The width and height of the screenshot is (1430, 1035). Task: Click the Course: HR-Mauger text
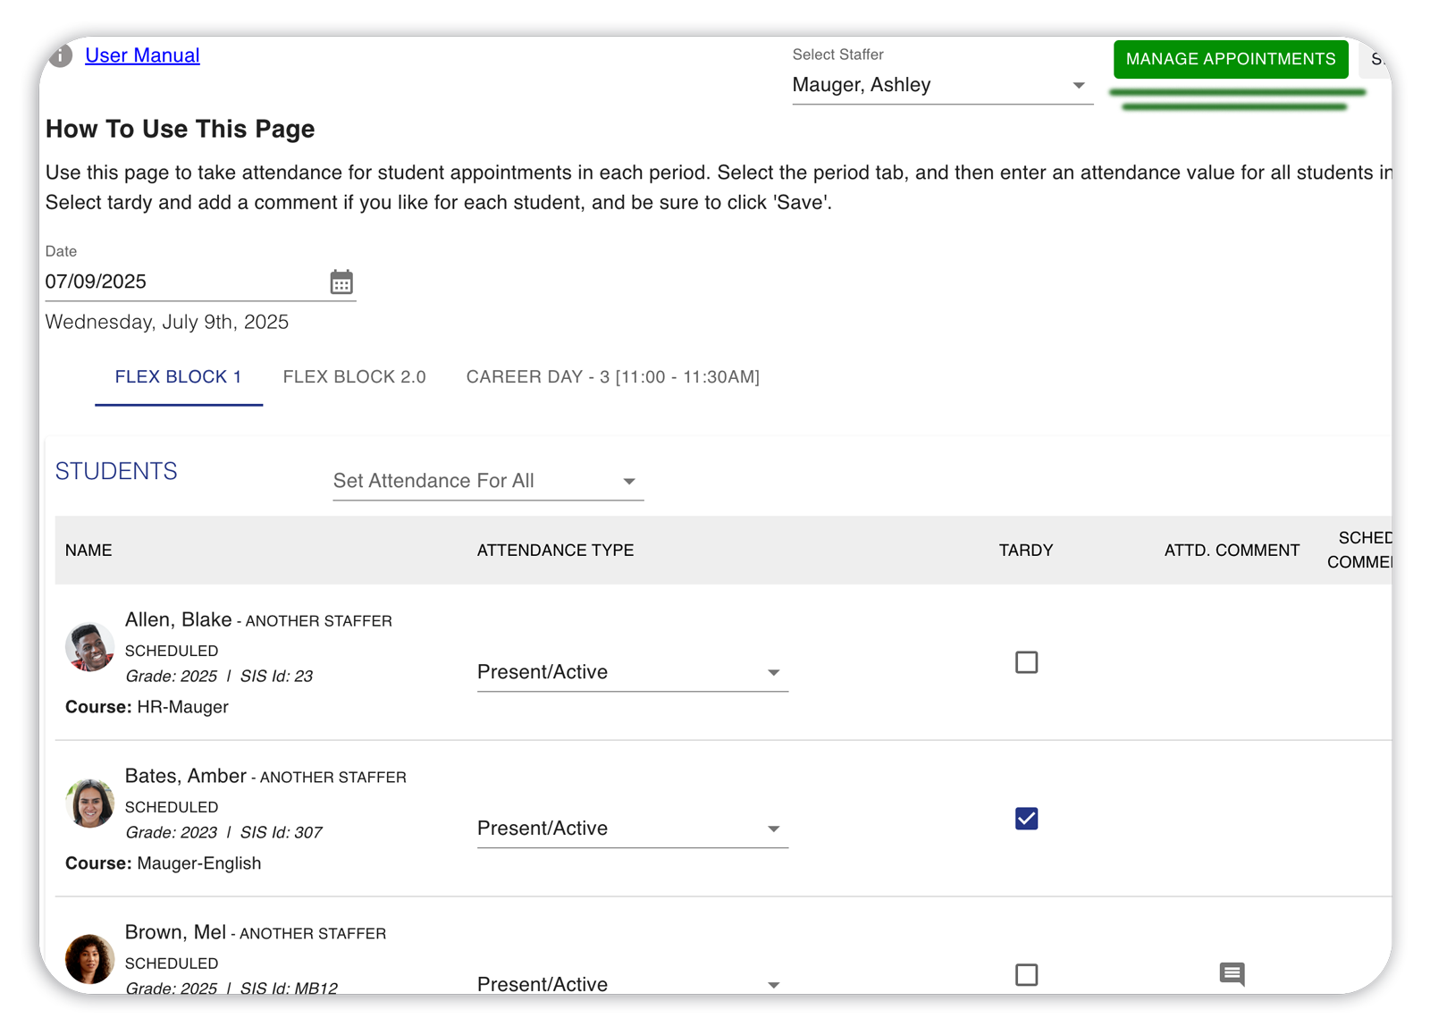pos(147,707)
